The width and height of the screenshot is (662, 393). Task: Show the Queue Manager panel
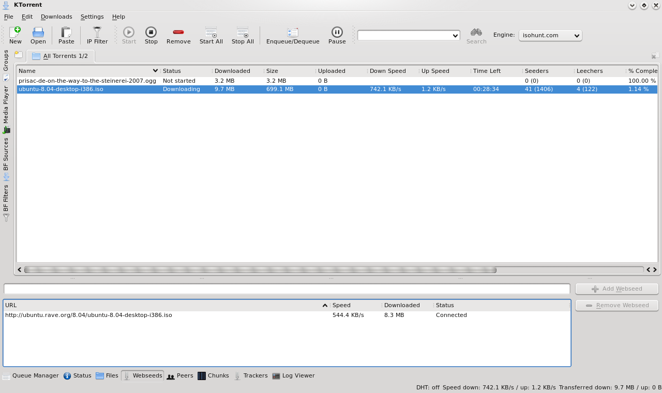tap(31, 376)
